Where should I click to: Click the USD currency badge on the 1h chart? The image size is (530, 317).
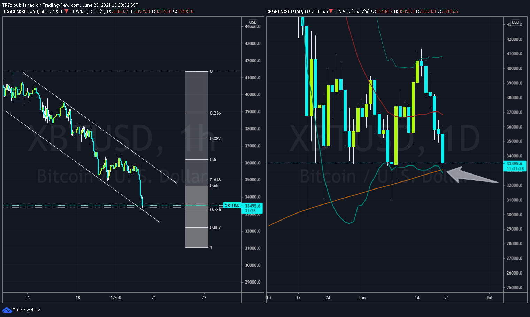(253, 22)
